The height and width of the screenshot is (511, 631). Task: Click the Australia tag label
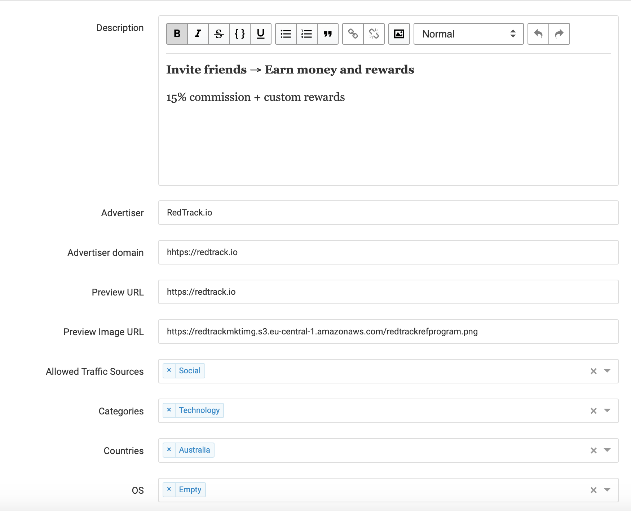194,450
